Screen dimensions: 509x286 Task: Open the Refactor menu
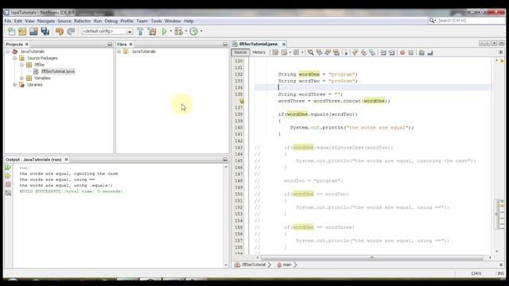tap(83, 21)
